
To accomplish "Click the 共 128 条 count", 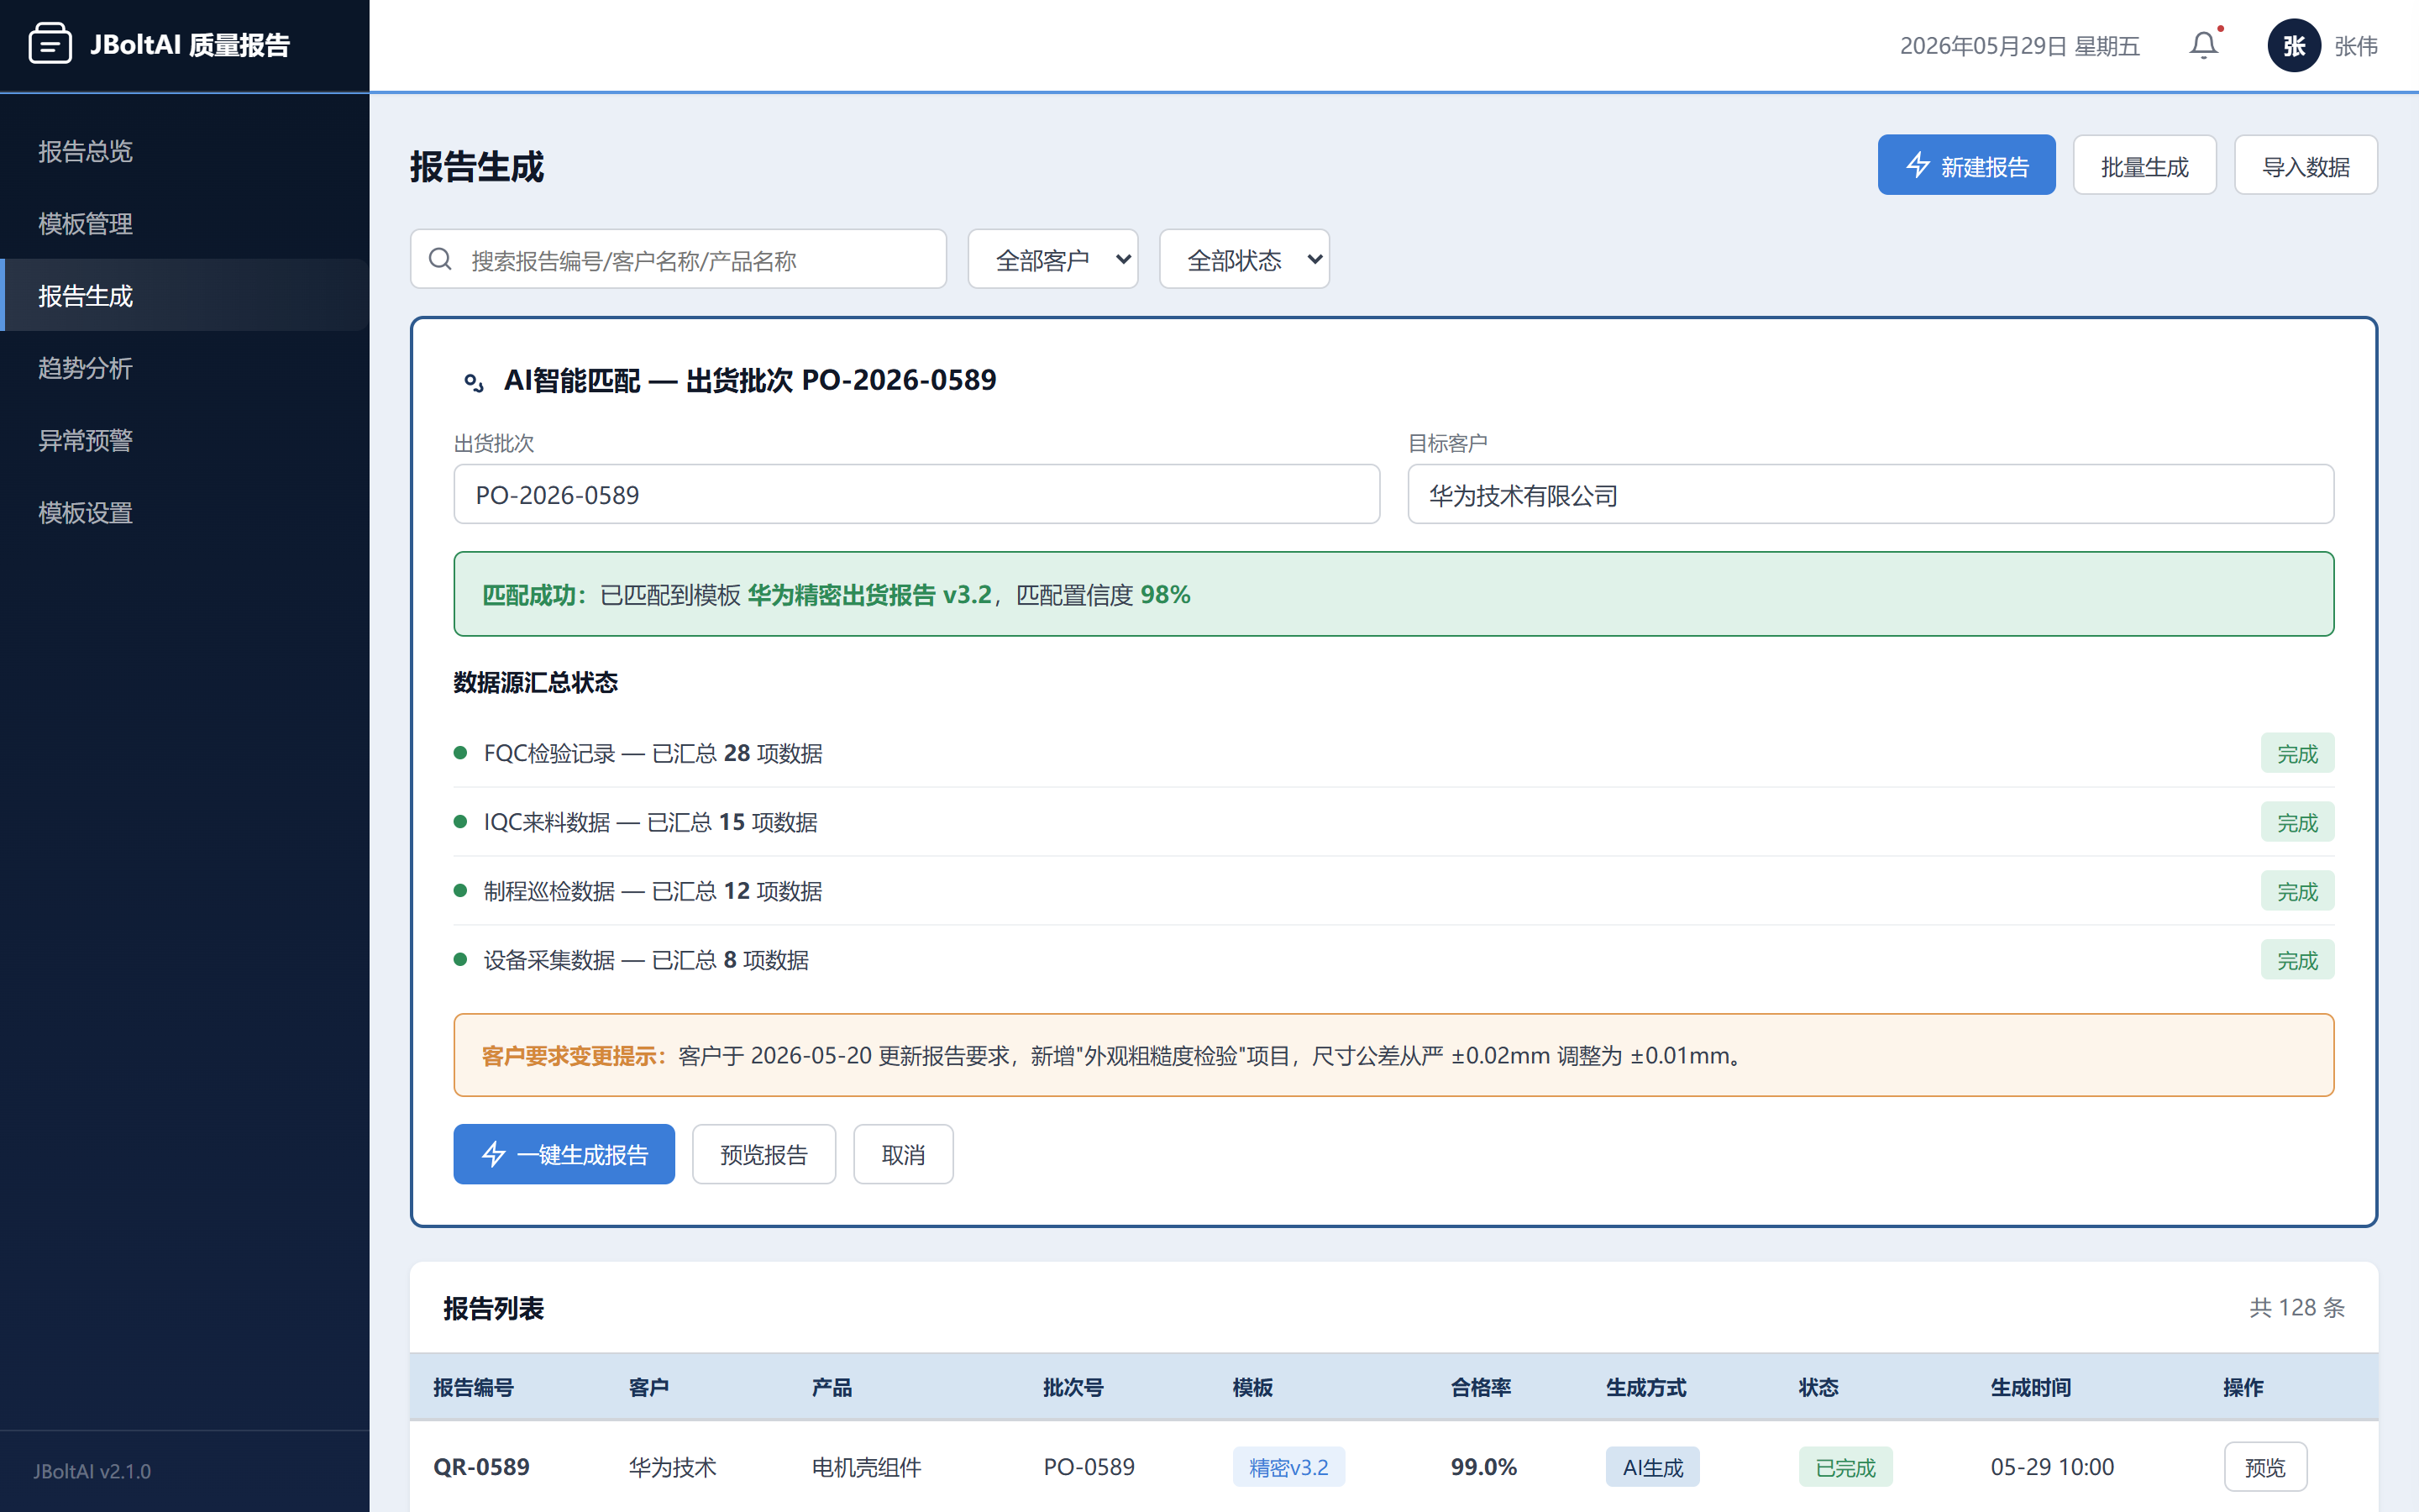I will [x=2297, y=1308].
